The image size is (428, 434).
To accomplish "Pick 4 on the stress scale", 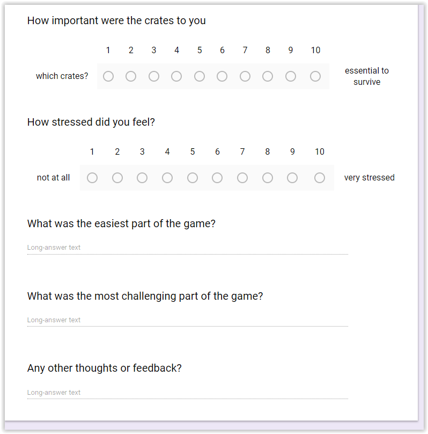I will 167,178.
